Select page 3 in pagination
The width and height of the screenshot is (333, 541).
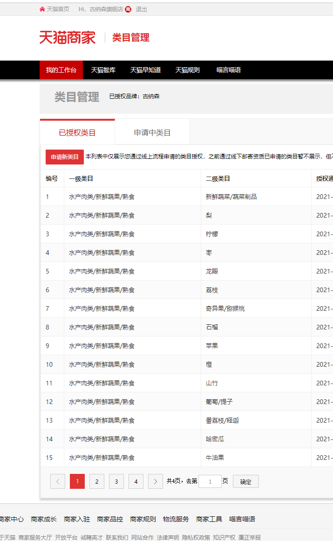[x=116, y=481]
